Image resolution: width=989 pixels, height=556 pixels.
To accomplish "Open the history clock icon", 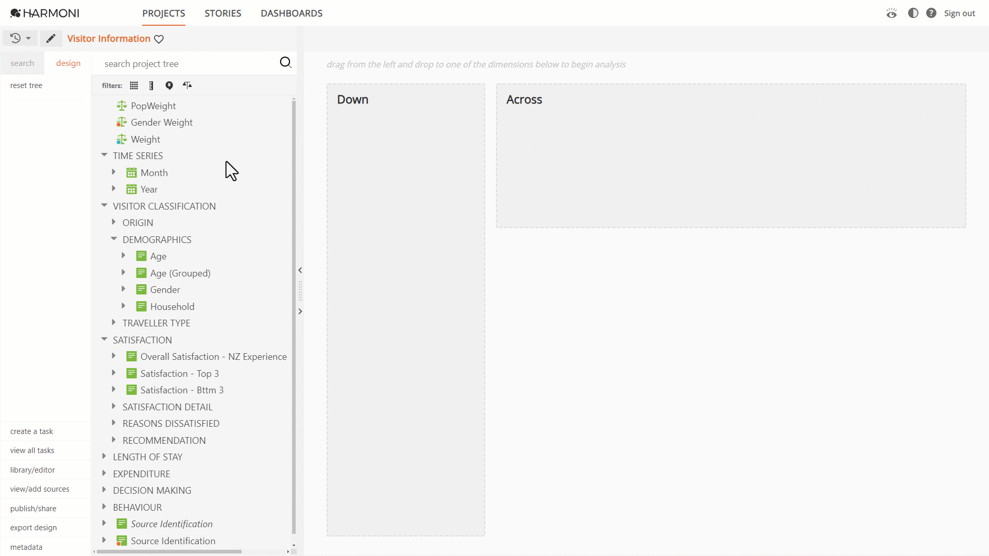I will pos(15,38).
